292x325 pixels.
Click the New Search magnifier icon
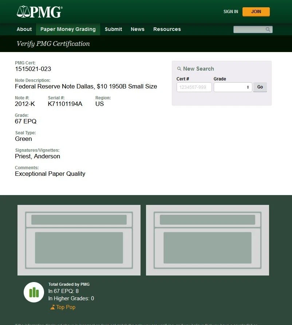click(x=179, y=69)
